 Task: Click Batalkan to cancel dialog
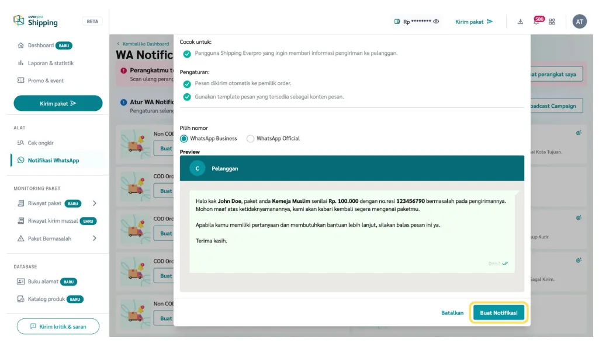coord(452,313)
